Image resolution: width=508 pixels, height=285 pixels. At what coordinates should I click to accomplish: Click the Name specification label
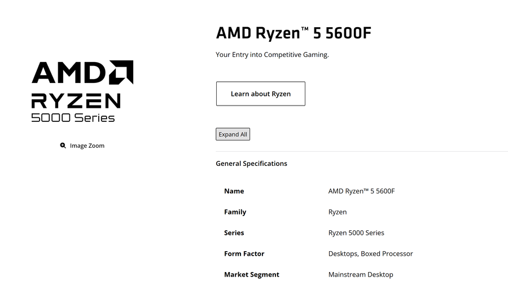(x=234, y=191)
